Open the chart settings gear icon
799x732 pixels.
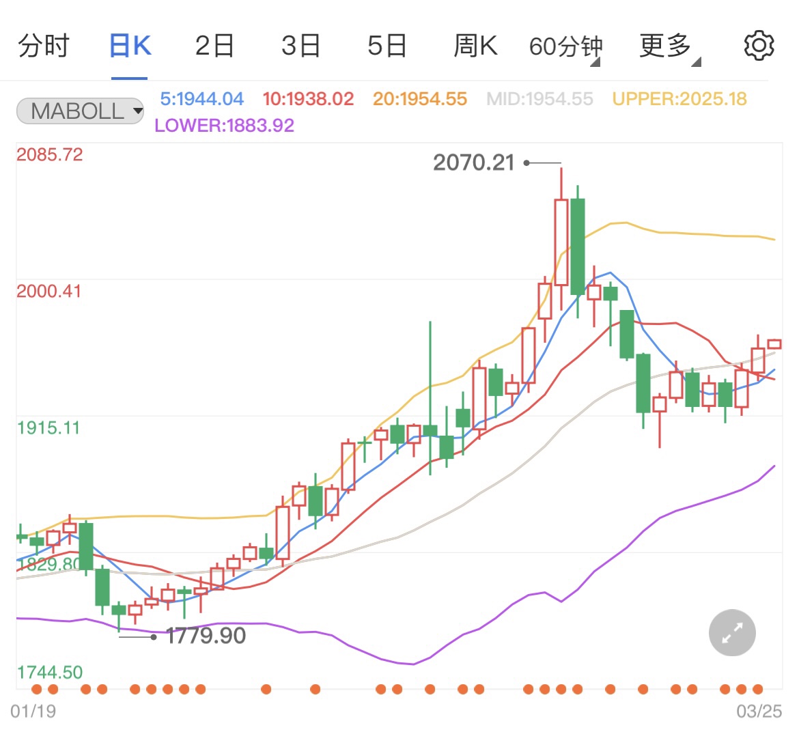tap(759, 46)
